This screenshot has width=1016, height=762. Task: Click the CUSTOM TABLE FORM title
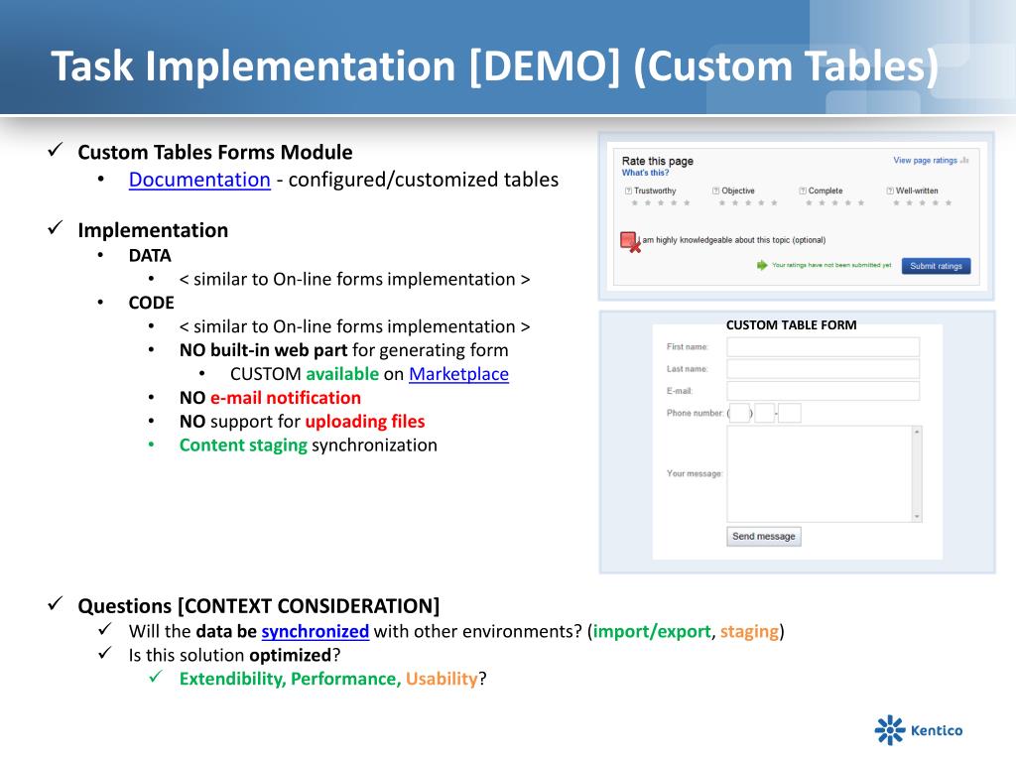click(791, 325)
